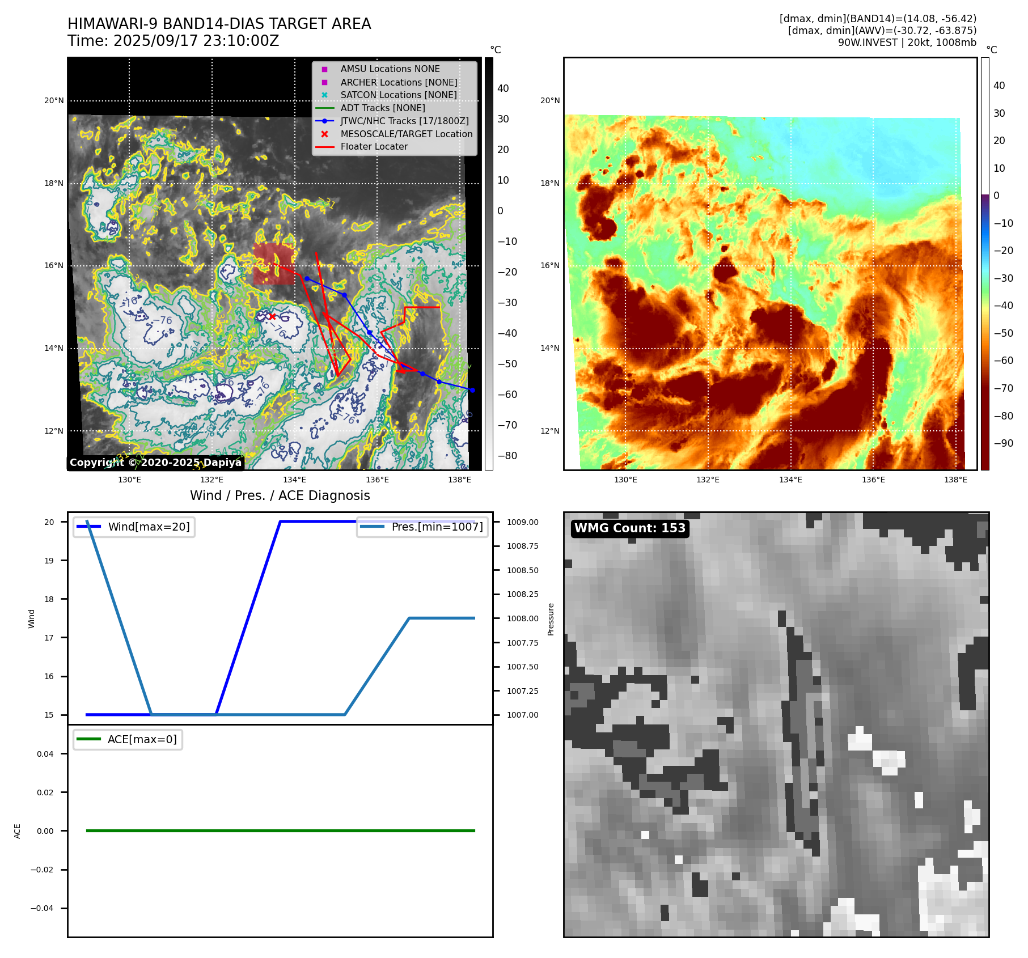Click the Wind / Pres. / ACE Diagnosis title
The height and width of the screenshot is (958, 1028).
coord(280,495)
